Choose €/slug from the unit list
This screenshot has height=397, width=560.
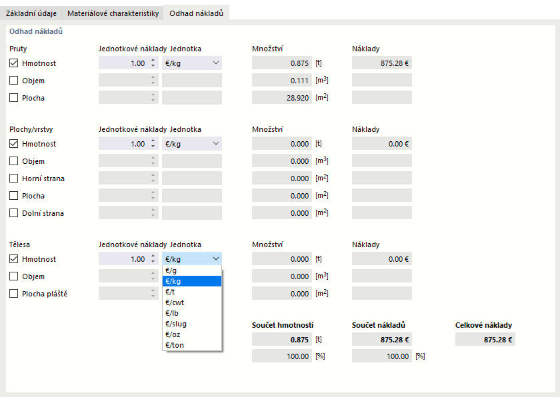[192, 324]
